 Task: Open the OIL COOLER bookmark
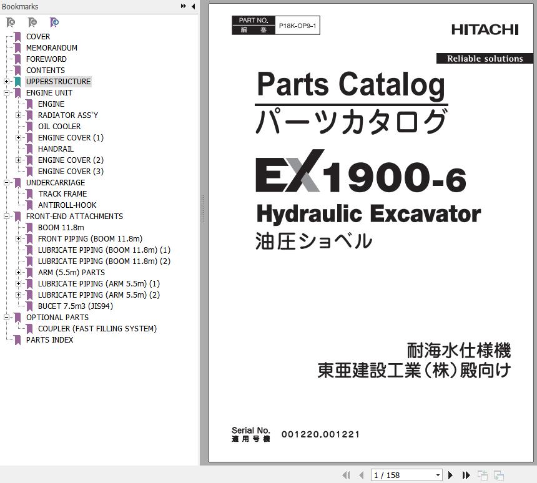coord(59,126)
